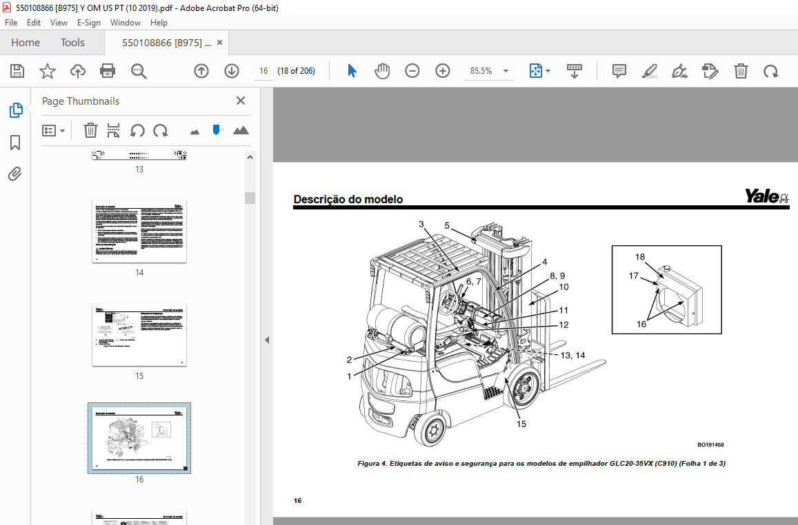Click the thumbnail scrollbar handle
798x525 pixels.
(250, 198)
